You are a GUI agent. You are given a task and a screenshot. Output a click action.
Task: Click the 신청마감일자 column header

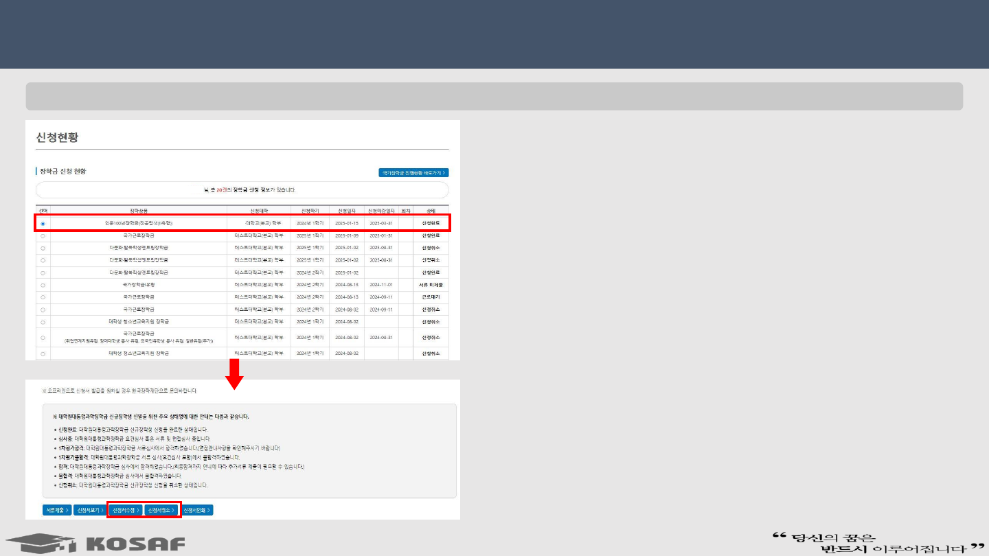point(380,210)
